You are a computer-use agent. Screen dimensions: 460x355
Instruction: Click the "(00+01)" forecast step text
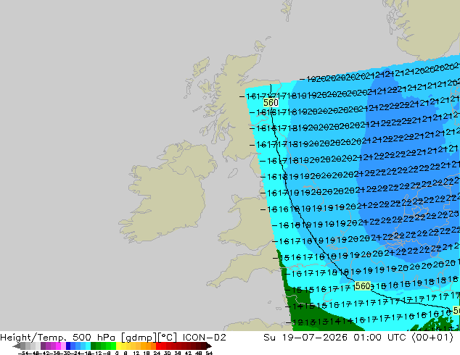coord(432,338)
